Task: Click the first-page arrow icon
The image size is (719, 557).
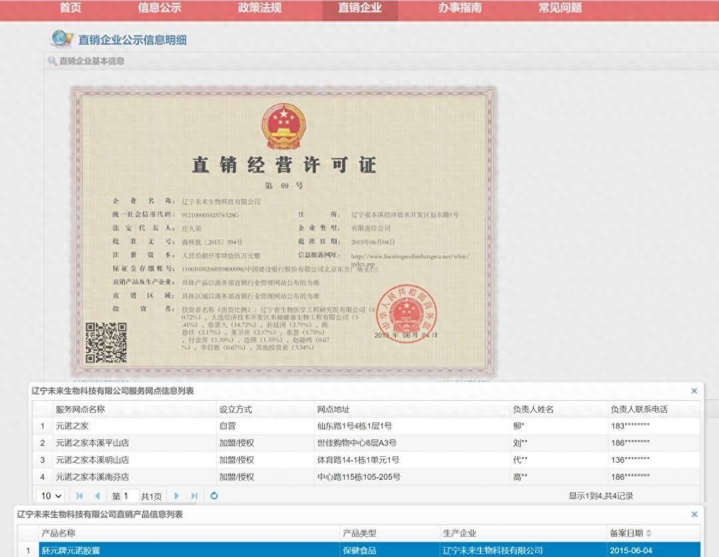Action: coord(78,495)
